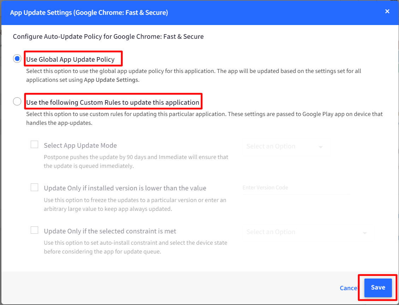The image size is (399, 305).
Task: Tick the installed version lower than value checkbox
Action: [34, 187]
